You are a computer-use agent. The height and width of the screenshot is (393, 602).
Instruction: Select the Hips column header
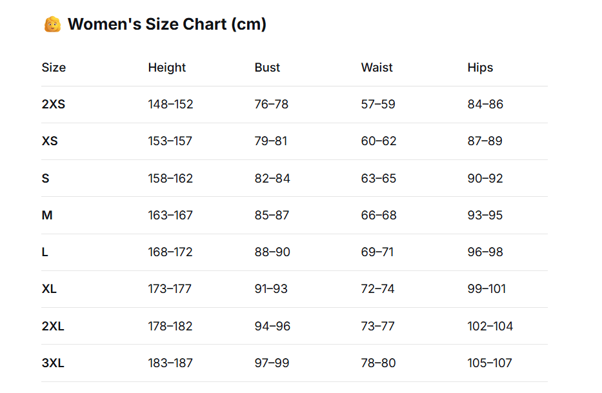pyautogui.click(x=480, y=68)
